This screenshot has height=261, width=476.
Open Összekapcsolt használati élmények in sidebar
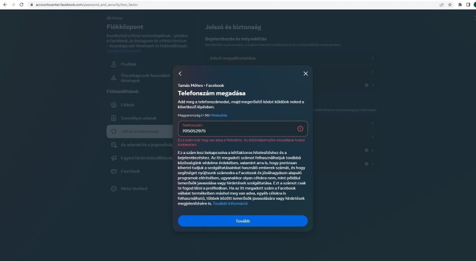pyautogui.click(x=140, y=78)
